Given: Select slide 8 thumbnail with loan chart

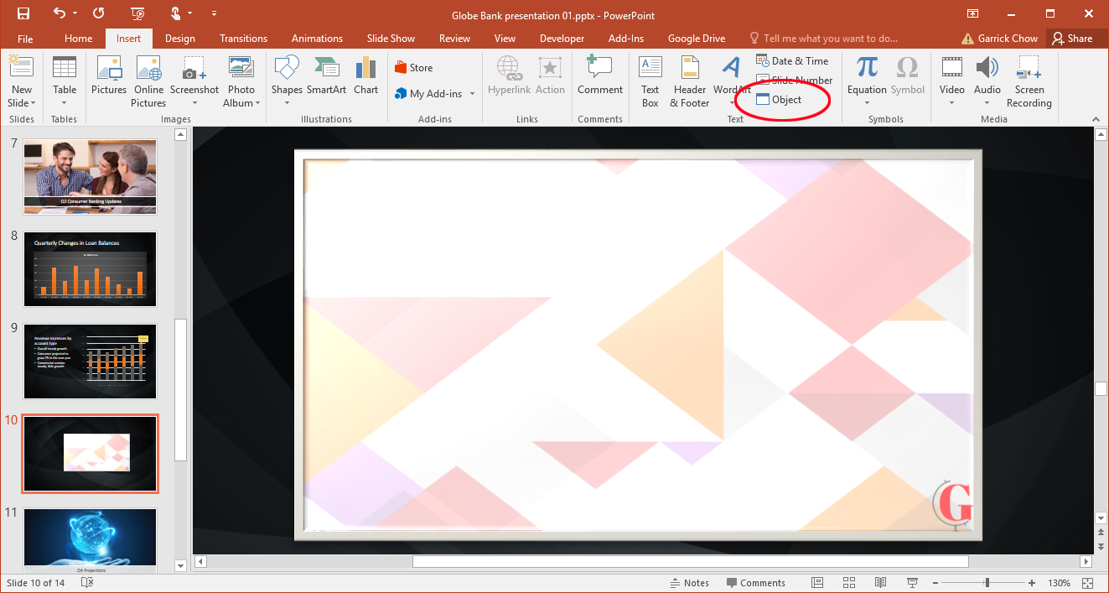Looking at the screenshot, I should (x=90, y=269).
